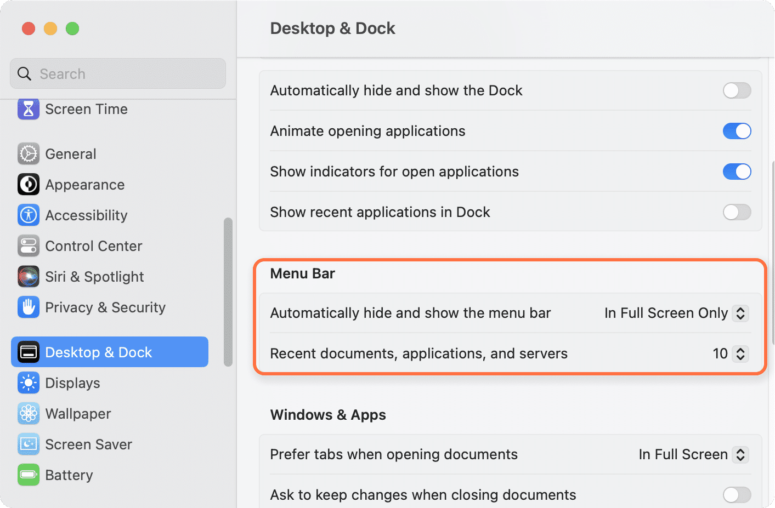Image resolution: width=775 pixels, height=508 pixels.
Task: Select the Battery sidebar icon
Action: [28, 475]
